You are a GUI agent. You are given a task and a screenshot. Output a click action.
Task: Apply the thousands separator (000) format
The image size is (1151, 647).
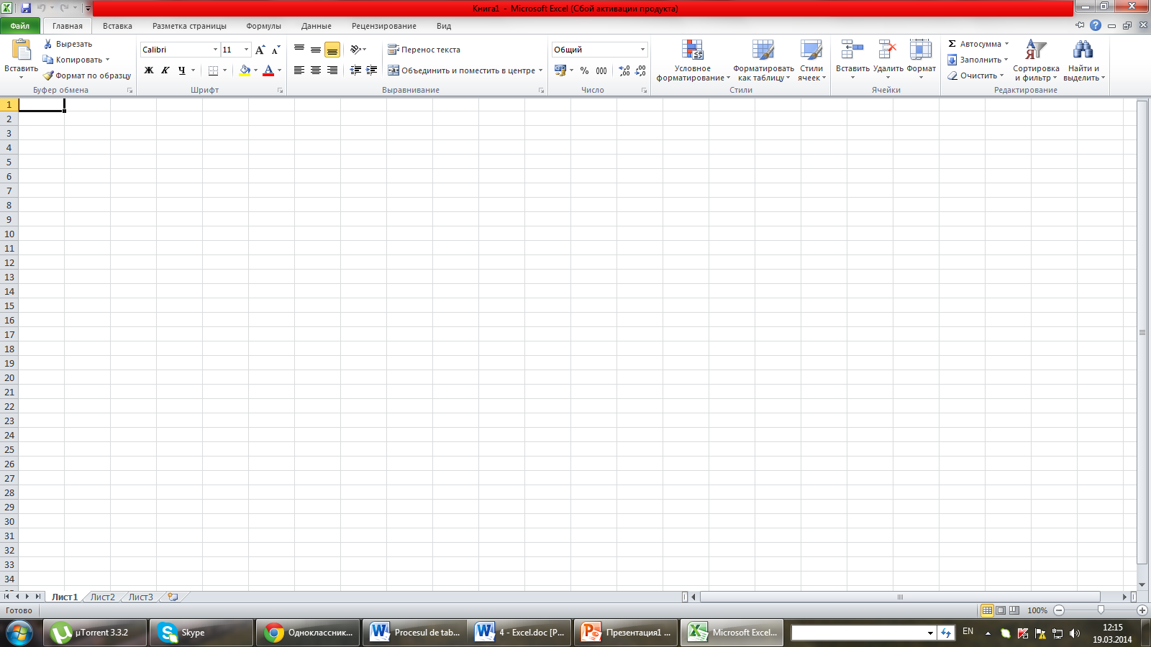[x=601, y=70]
